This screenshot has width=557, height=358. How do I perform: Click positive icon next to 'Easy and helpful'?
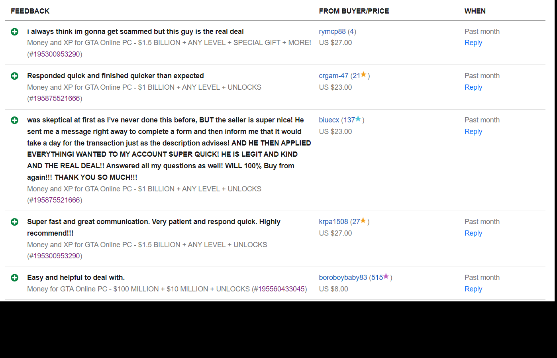(15, 278)
